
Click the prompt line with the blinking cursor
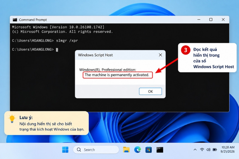coord(35,50)
